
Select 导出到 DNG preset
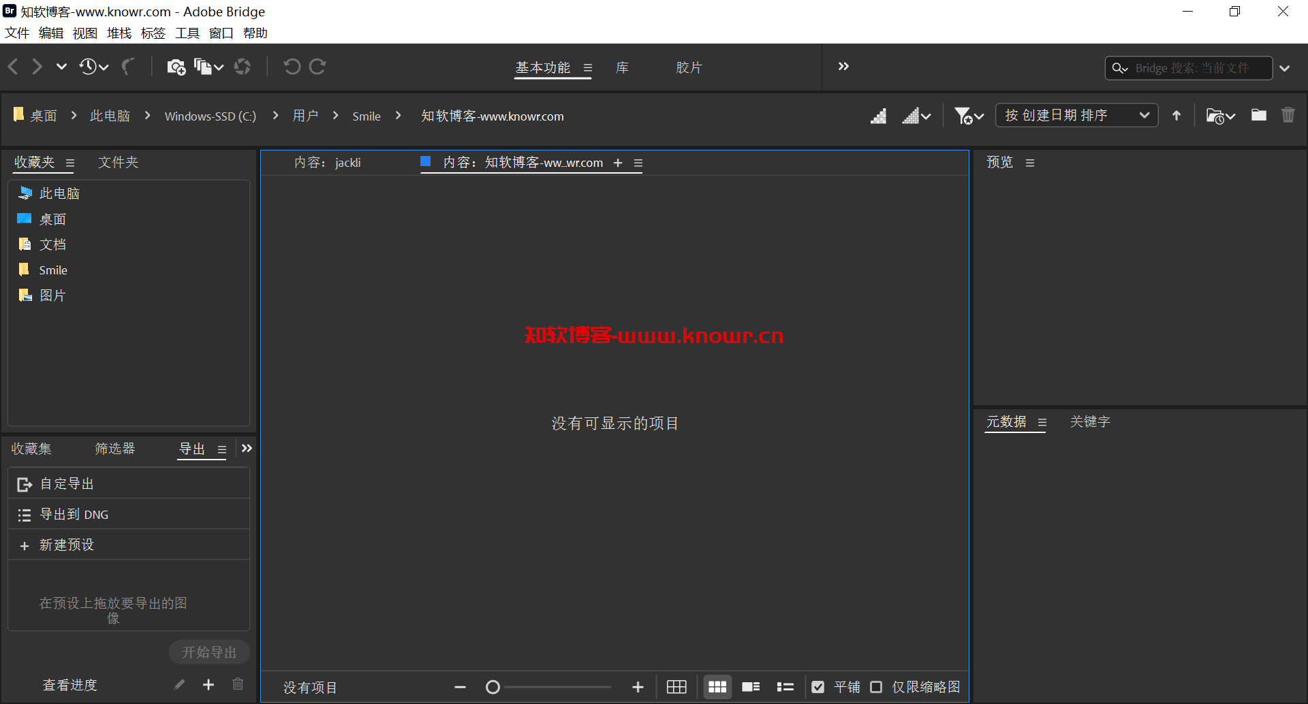pyautogui.click(x=129, y=514)
